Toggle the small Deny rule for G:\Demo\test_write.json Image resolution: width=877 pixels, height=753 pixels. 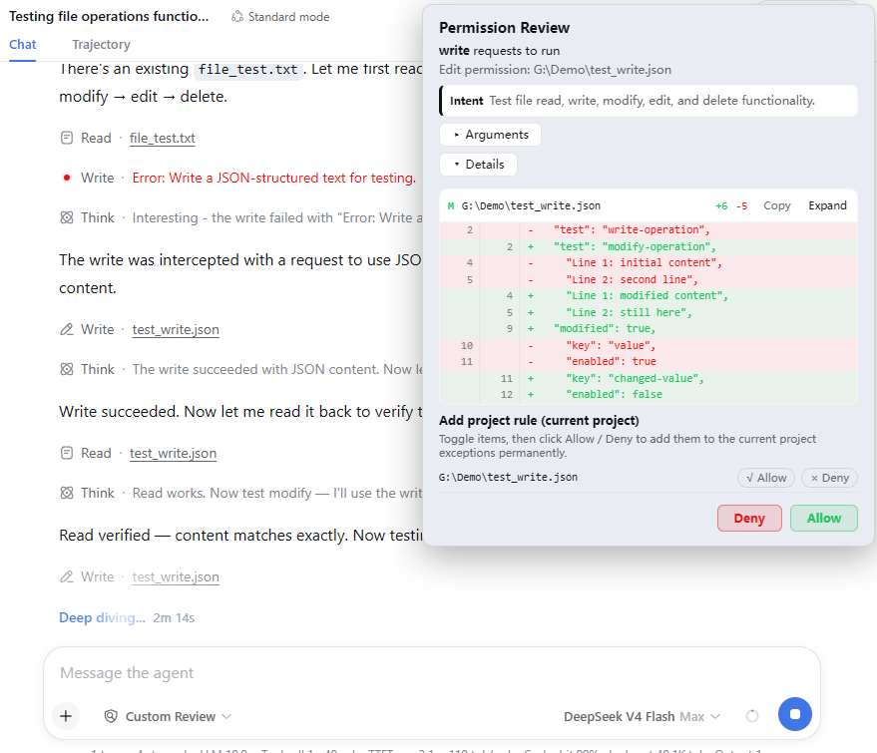[x=829, y=478]
